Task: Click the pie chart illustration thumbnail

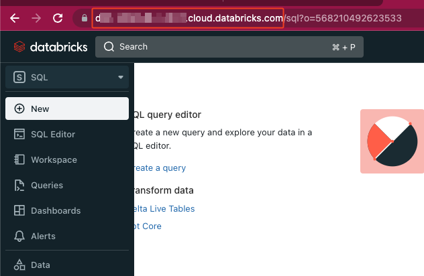Action: 392,141
